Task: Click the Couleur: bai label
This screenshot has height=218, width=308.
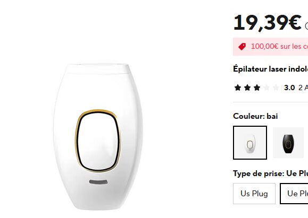Action: [255, 116]
